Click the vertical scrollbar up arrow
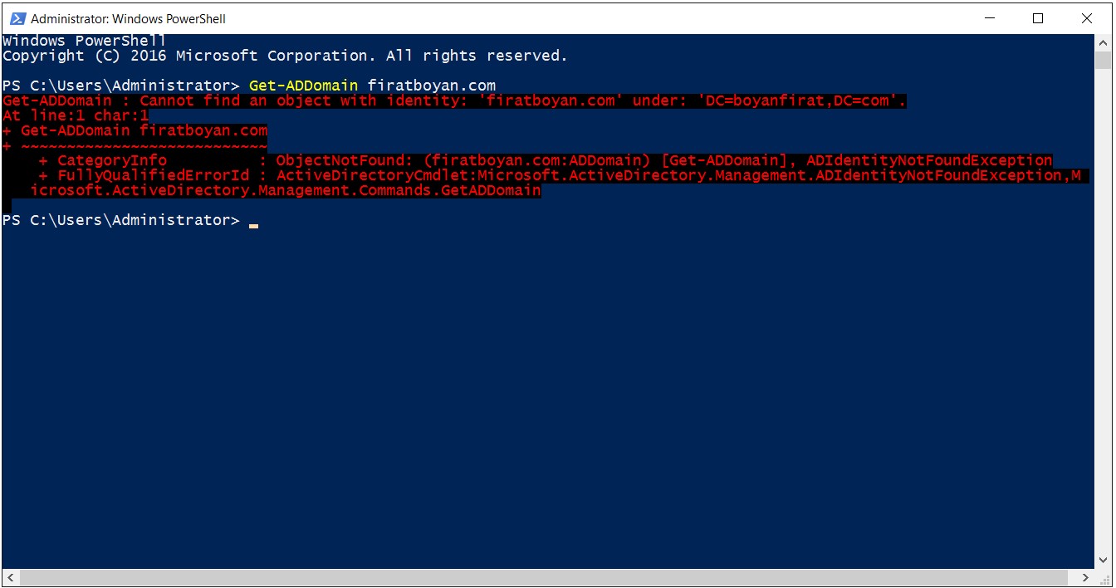 1103,42
